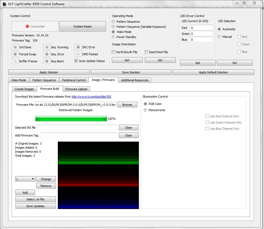Click Set under LED Driver Control
The width and height of the screenshot is (264, 229).
(235, 63)
